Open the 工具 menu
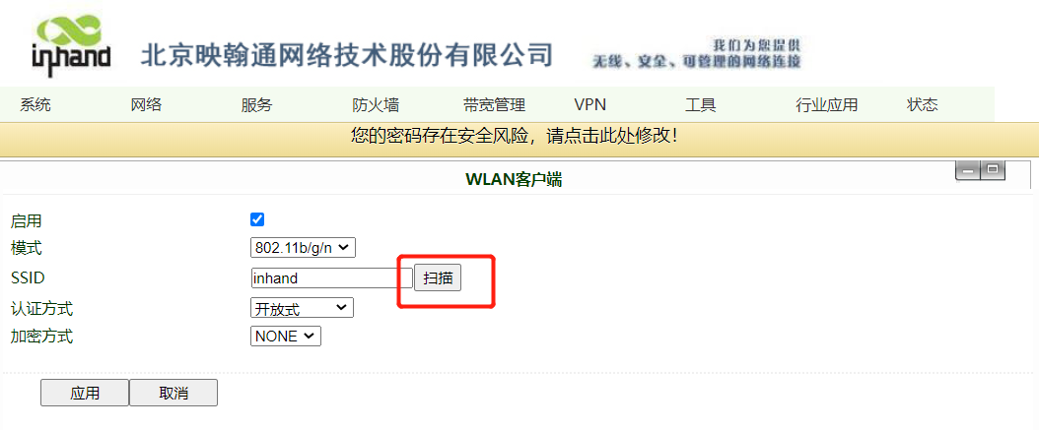Viewport: 1039px width, 430px height. tap(701, 104)
